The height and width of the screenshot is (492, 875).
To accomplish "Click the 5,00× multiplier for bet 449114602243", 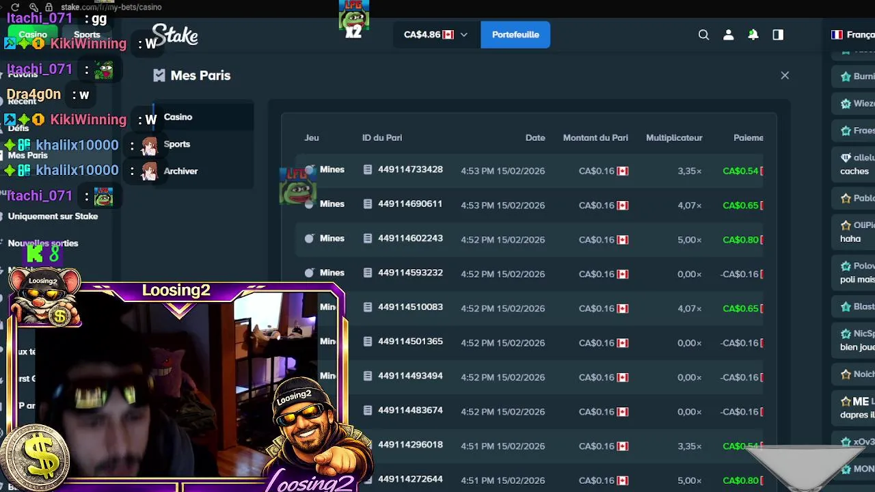I will 690,240.
